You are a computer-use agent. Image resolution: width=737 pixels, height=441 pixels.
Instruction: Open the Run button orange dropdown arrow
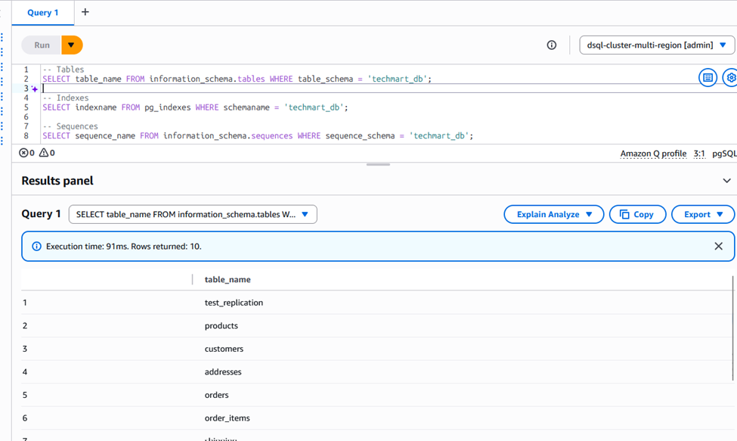72,45
